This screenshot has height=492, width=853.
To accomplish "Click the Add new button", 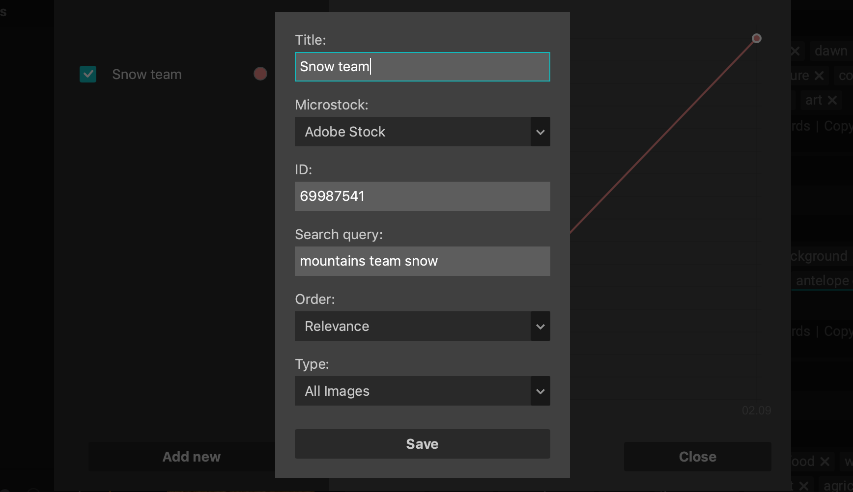I will coord(191,456).
